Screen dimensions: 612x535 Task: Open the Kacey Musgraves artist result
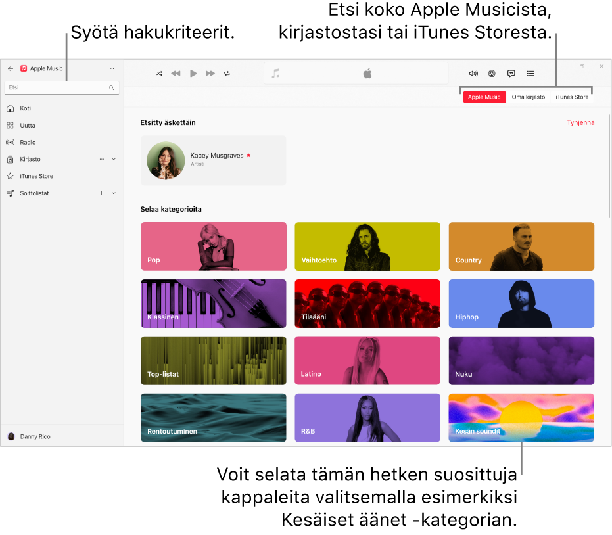(x=213, y=160)
